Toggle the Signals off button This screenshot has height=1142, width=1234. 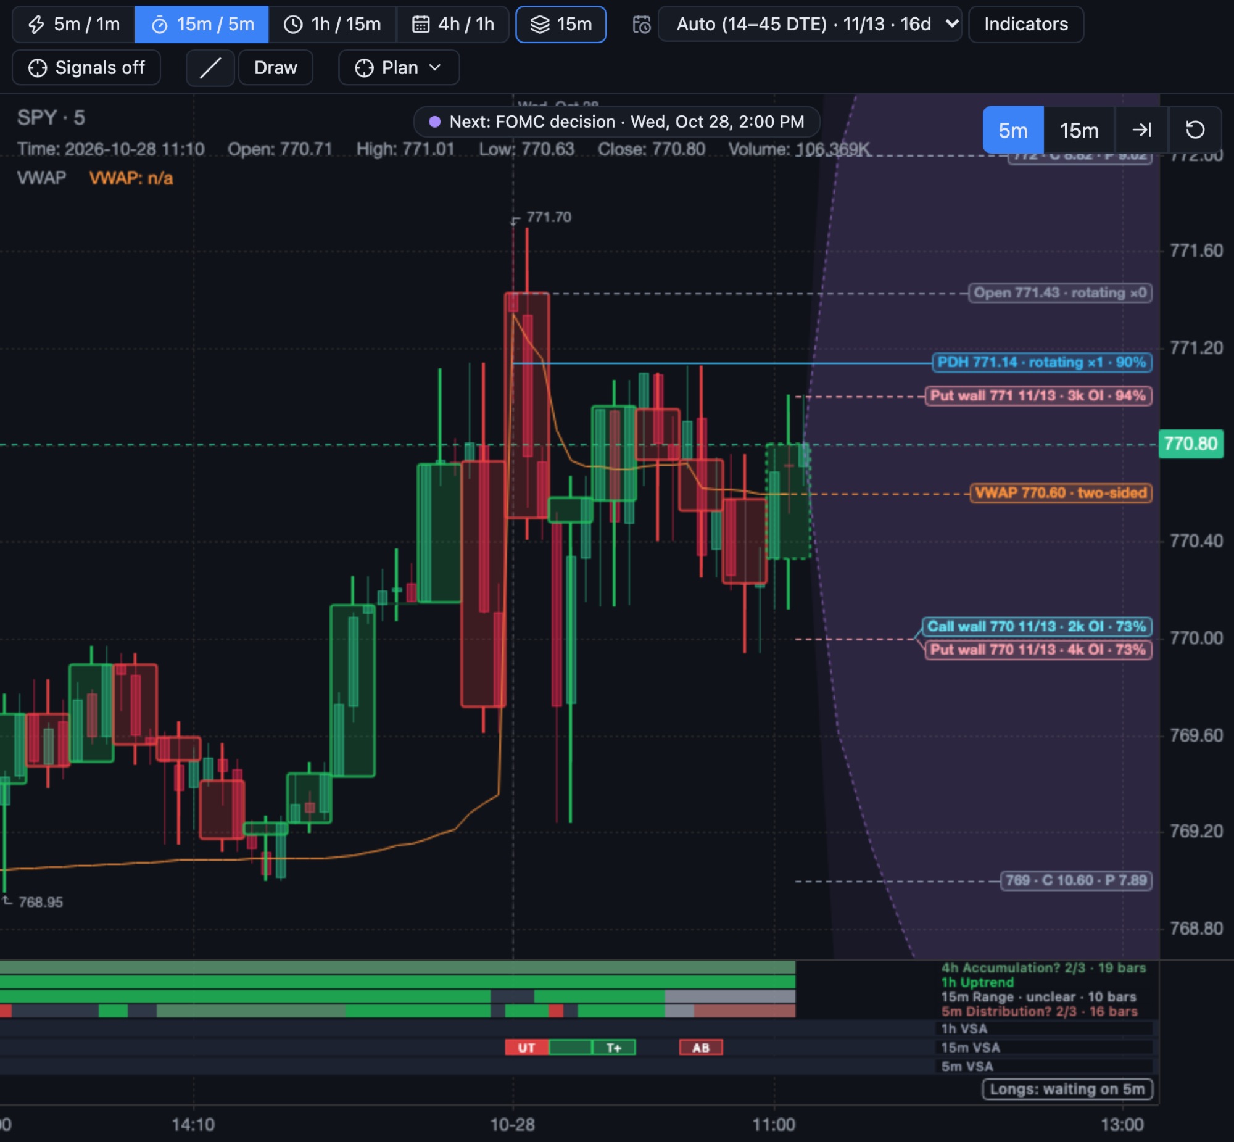point(86,67)
